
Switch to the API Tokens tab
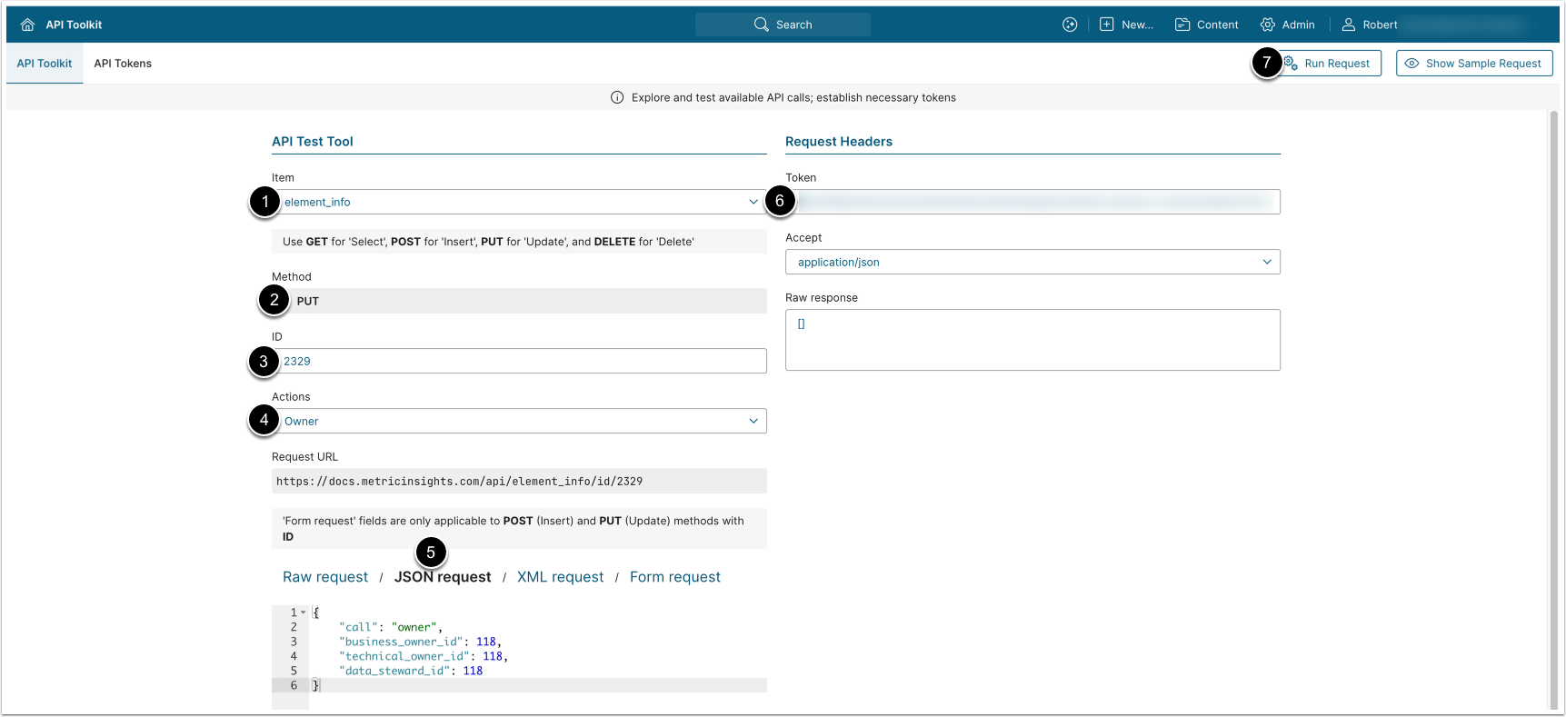123,64
